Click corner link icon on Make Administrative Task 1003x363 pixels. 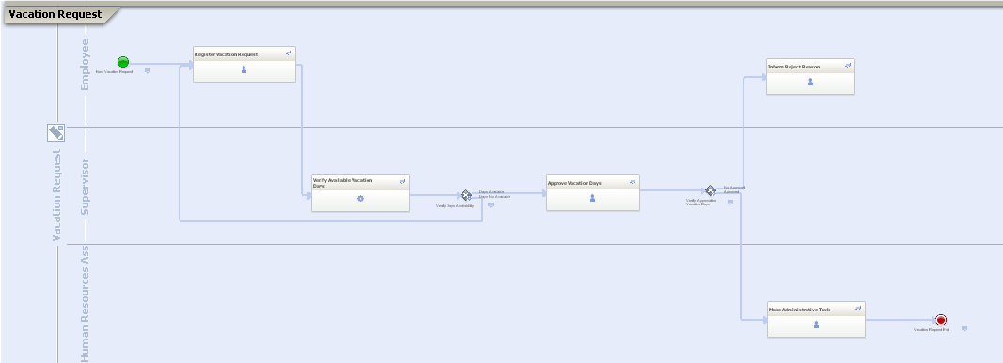pos(858,309)
